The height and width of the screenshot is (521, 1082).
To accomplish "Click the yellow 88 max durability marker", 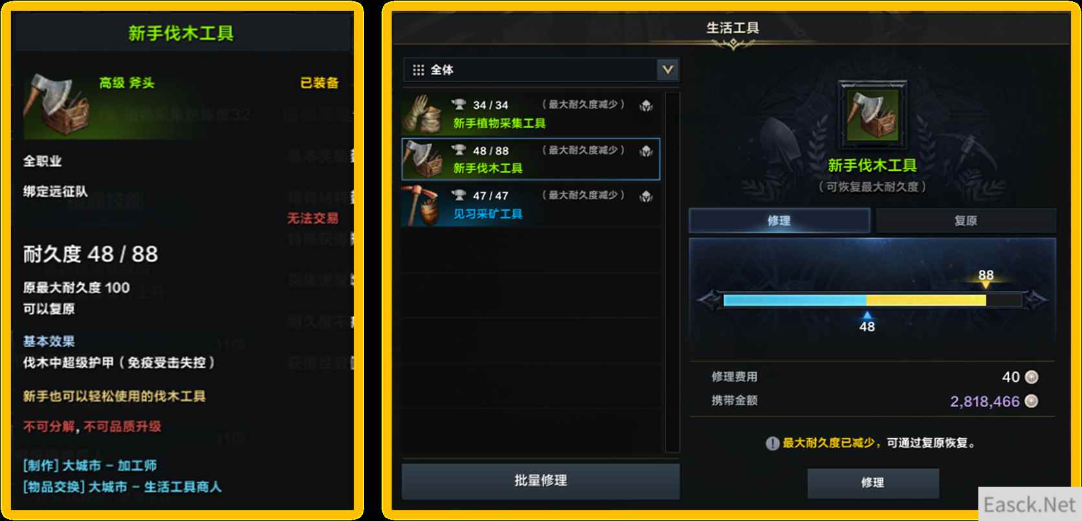I will (985, 279).
